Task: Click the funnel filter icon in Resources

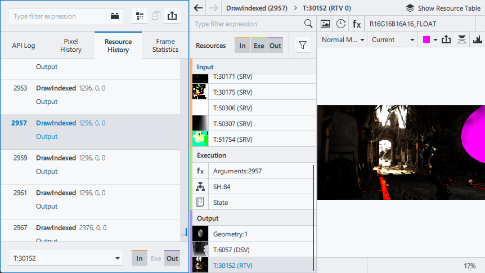Action: [303, 46]
